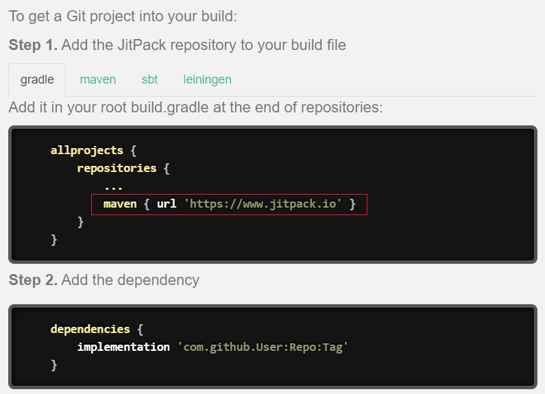Click the '...' placeholder line in code

[x=113, y=188]
